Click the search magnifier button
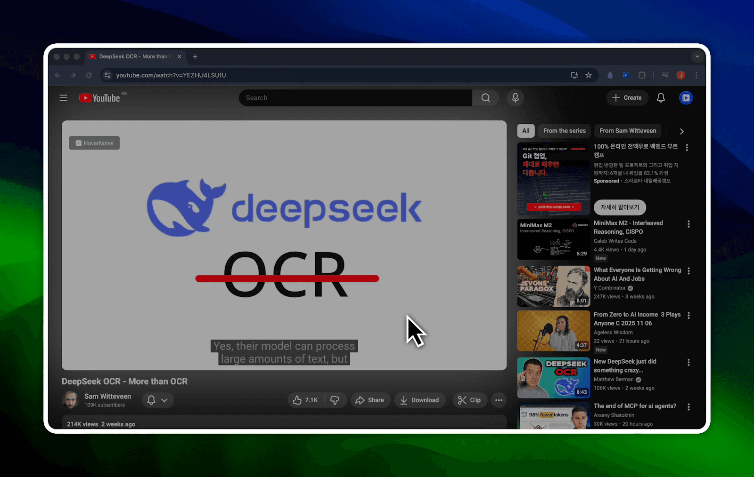The image size is (754, 477). click(x=485, y=98)
